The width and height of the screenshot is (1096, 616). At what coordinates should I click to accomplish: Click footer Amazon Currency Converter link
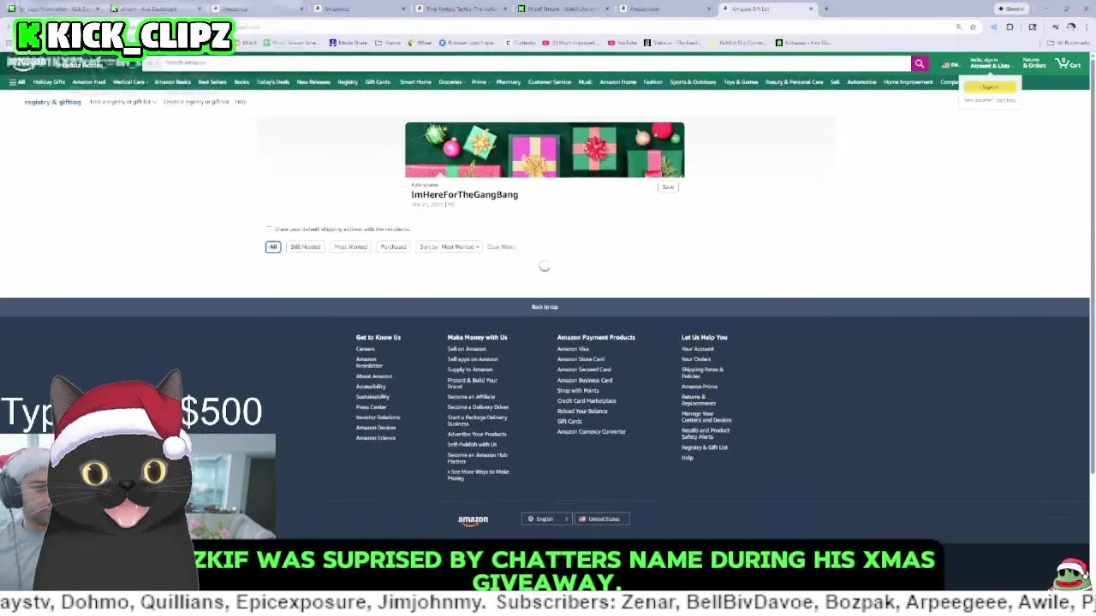[592, 432]
